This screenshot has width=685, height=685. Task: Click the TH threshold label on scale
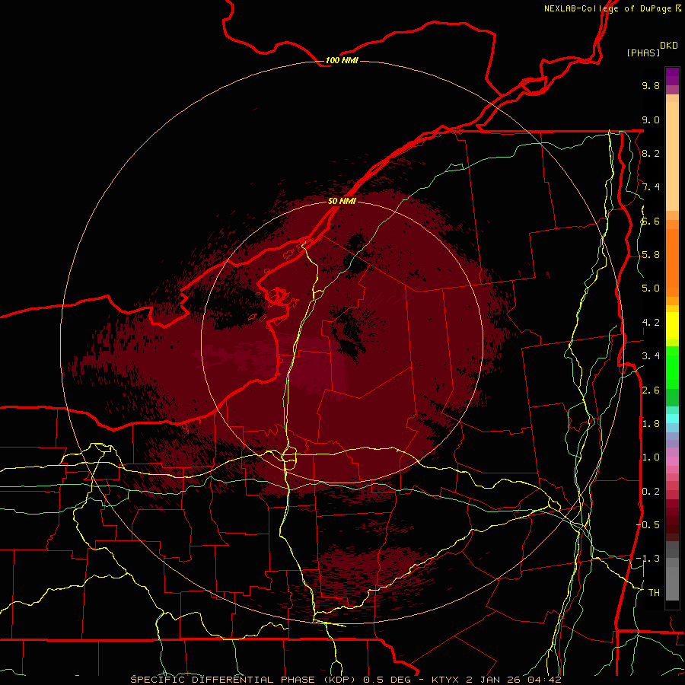[654, 592]
